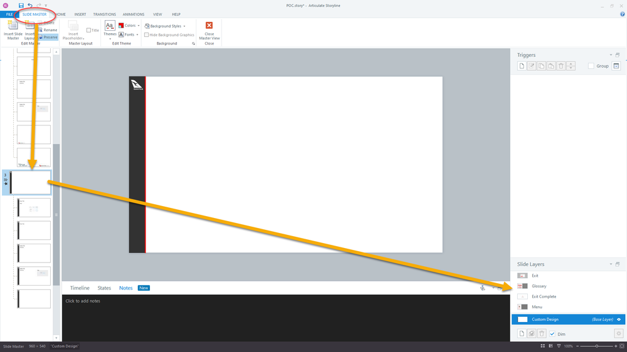Screen dimensions: 627x352
Task: Zoom in with the plus button
Action: coord(616,346)
